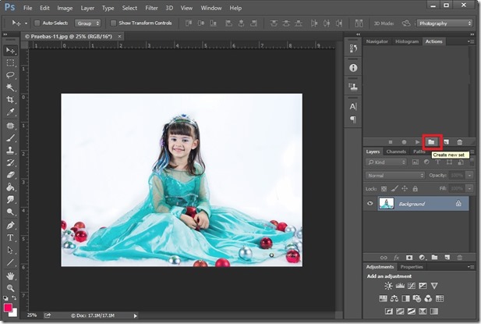Viewport: 481px width, 324px height.
Task: Select the Paint Bucket tool
Action: click(x=10, y=187)
